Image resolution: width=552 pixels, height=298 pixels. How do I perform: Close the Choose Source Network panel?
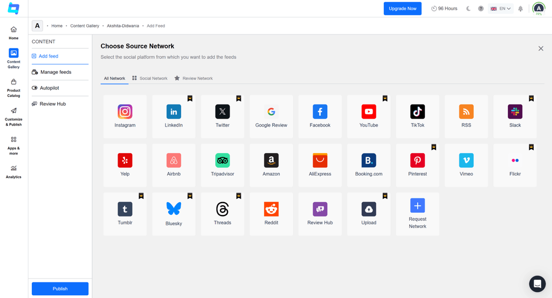click(x=541, y=48)
